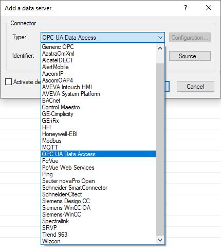This screenshot has width=221, height=248.
Task: Choose Trend 963 connector
Action: click(x=99, y=235)
